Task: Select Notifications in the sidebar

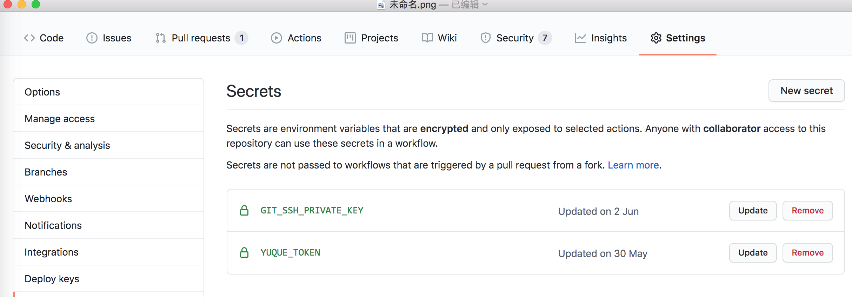Action: (x=108, y=225)
